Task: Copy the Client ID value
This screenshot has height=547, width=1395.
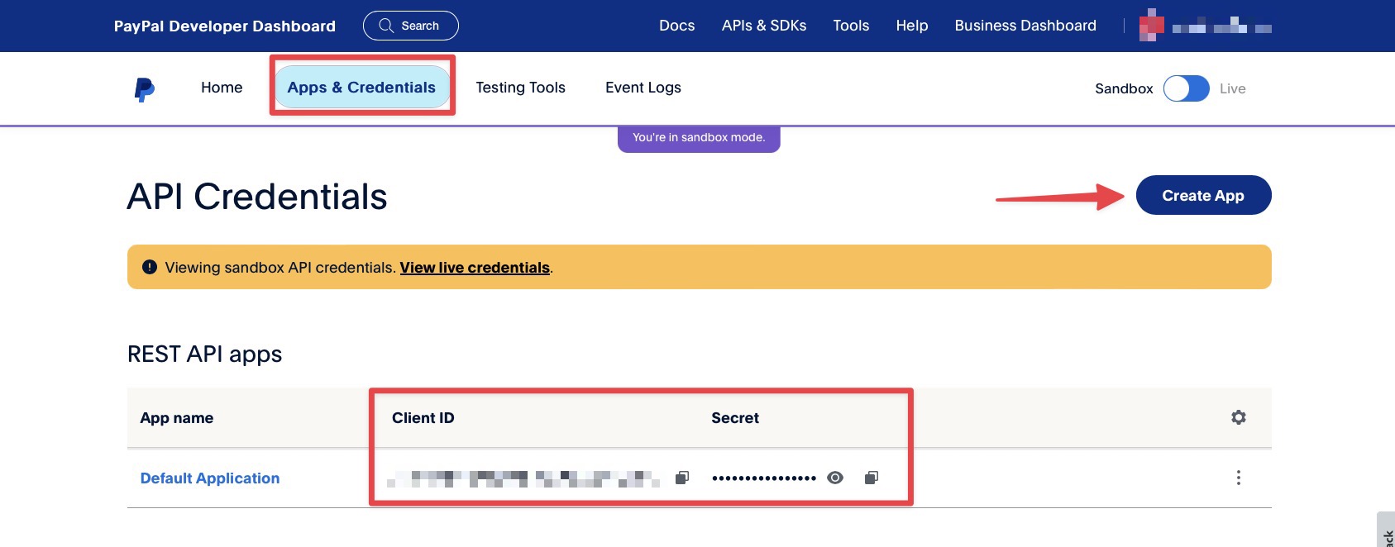Action: (x=682, y=478)
